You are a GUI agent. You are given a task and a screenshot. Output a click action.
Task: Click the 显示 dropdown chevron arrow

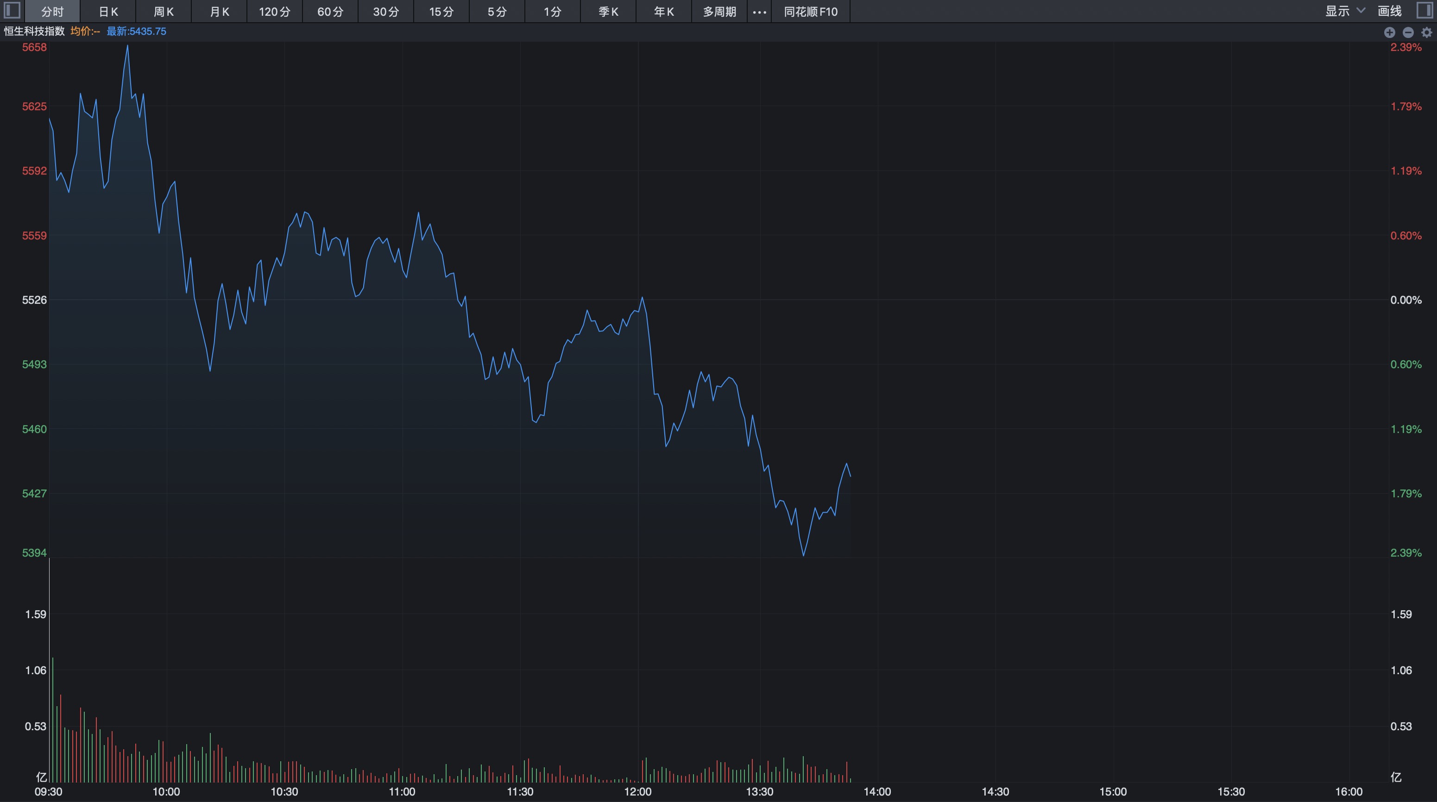(x=1361, y=11)
